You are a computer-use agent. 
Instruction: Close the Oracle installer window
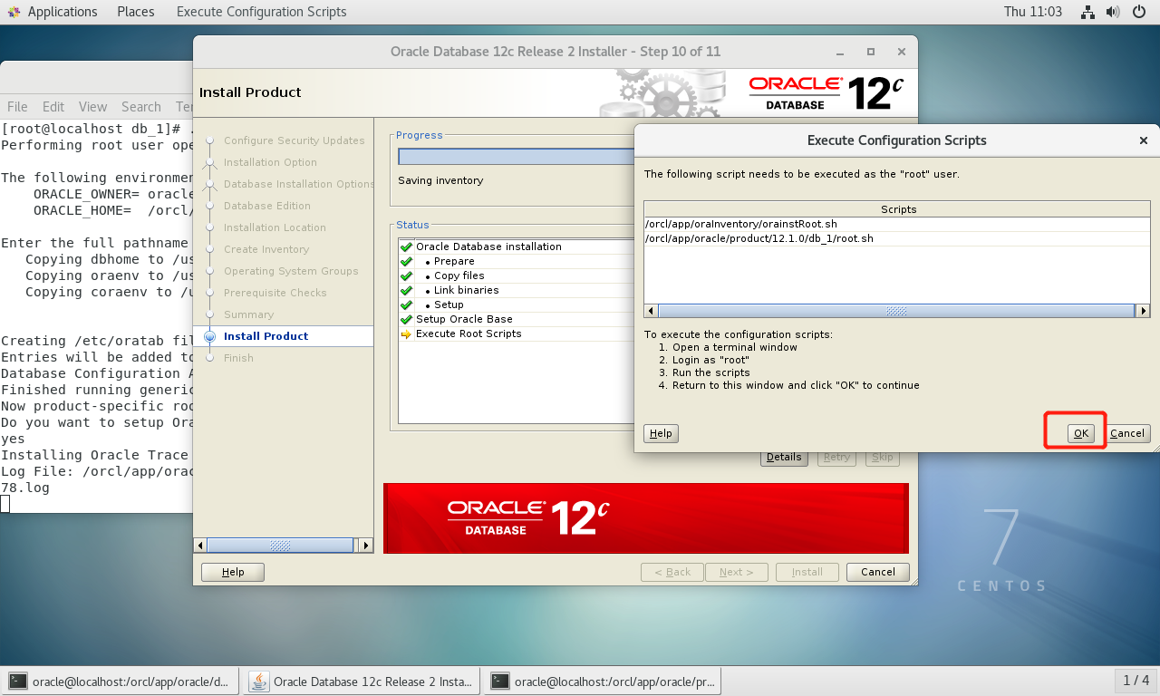pyautogui.click(x=901, y=52)
